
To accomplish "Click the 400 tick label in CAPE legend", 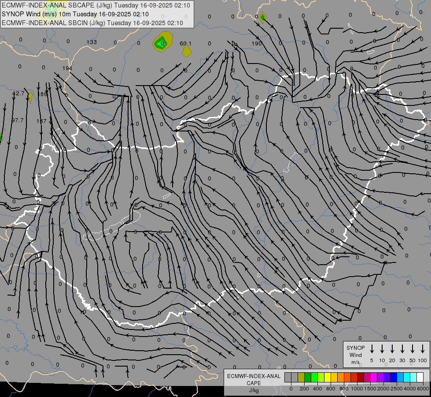I will tap(317, 389).
